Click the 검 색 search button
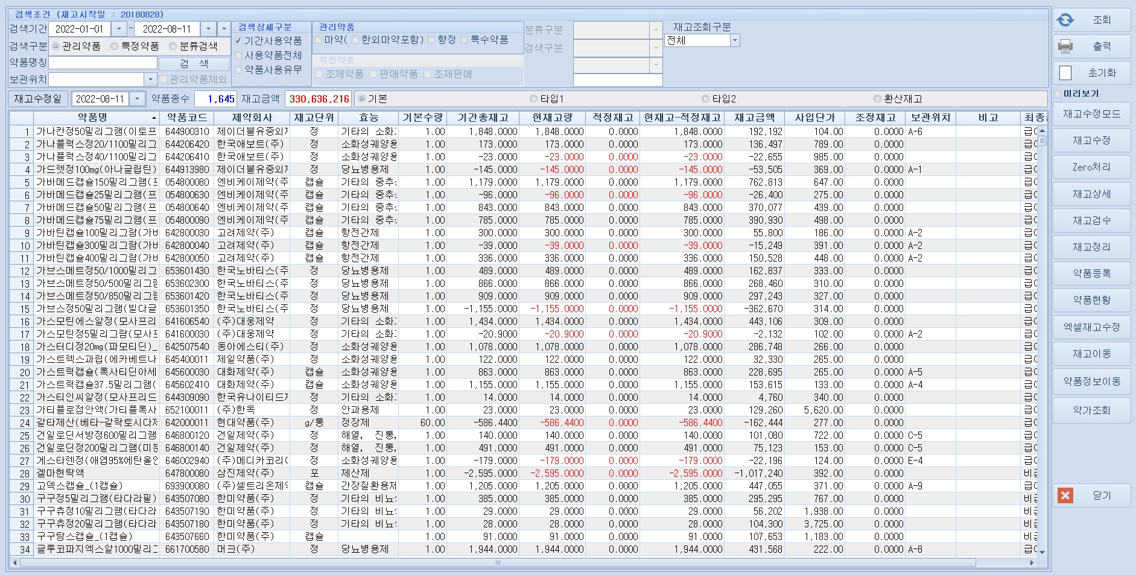Image resolution: width=1136 pixels, height=575 pixels. (194, 63)
